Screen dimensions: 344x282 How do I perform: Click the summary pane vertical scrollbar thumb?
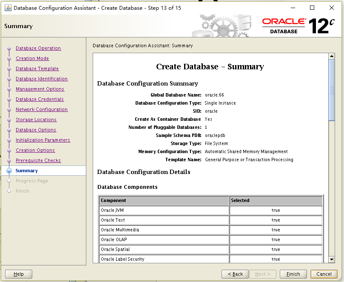[x=332, y=90]
